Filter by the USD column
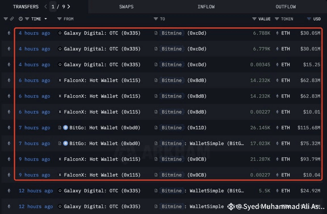This screenshot has height=214, width=327. tap(309, 19)
